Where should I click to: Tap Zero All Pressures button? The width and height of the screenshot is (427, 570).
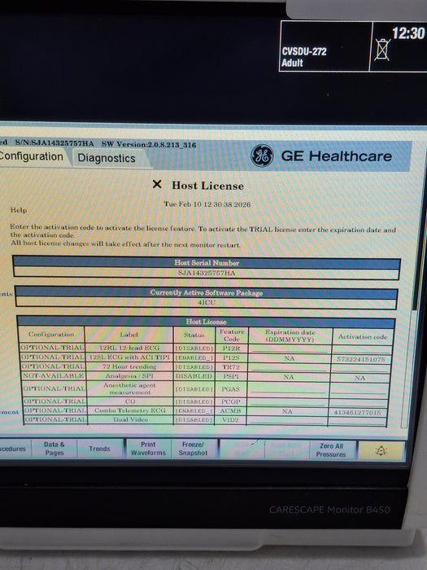coord(331,450)
